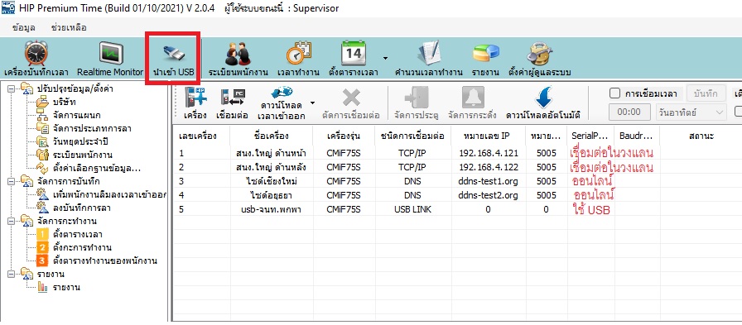Sort by เลขเครื่อง column header
The image size is (742, 325).
(202, 136)
